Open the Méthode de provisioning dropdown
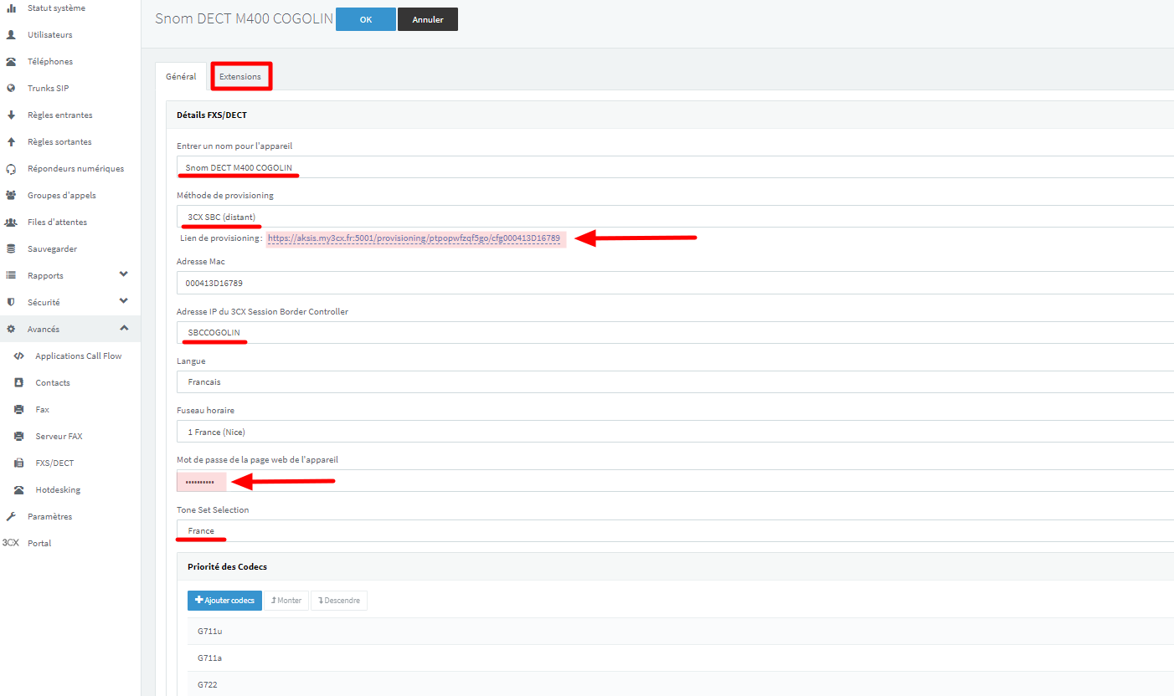 pos(675,217)
